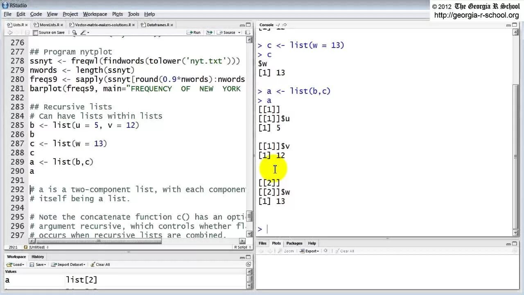Click the Run button in editor toolbar
The image size is (524, 295).
point(194,32)
